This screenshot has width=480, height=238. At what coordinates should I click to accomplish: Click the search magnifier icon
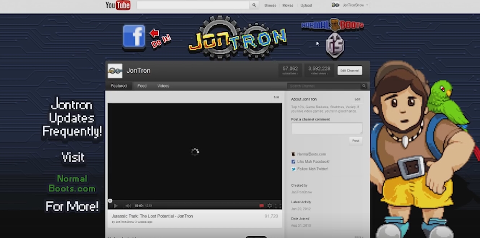254,5
